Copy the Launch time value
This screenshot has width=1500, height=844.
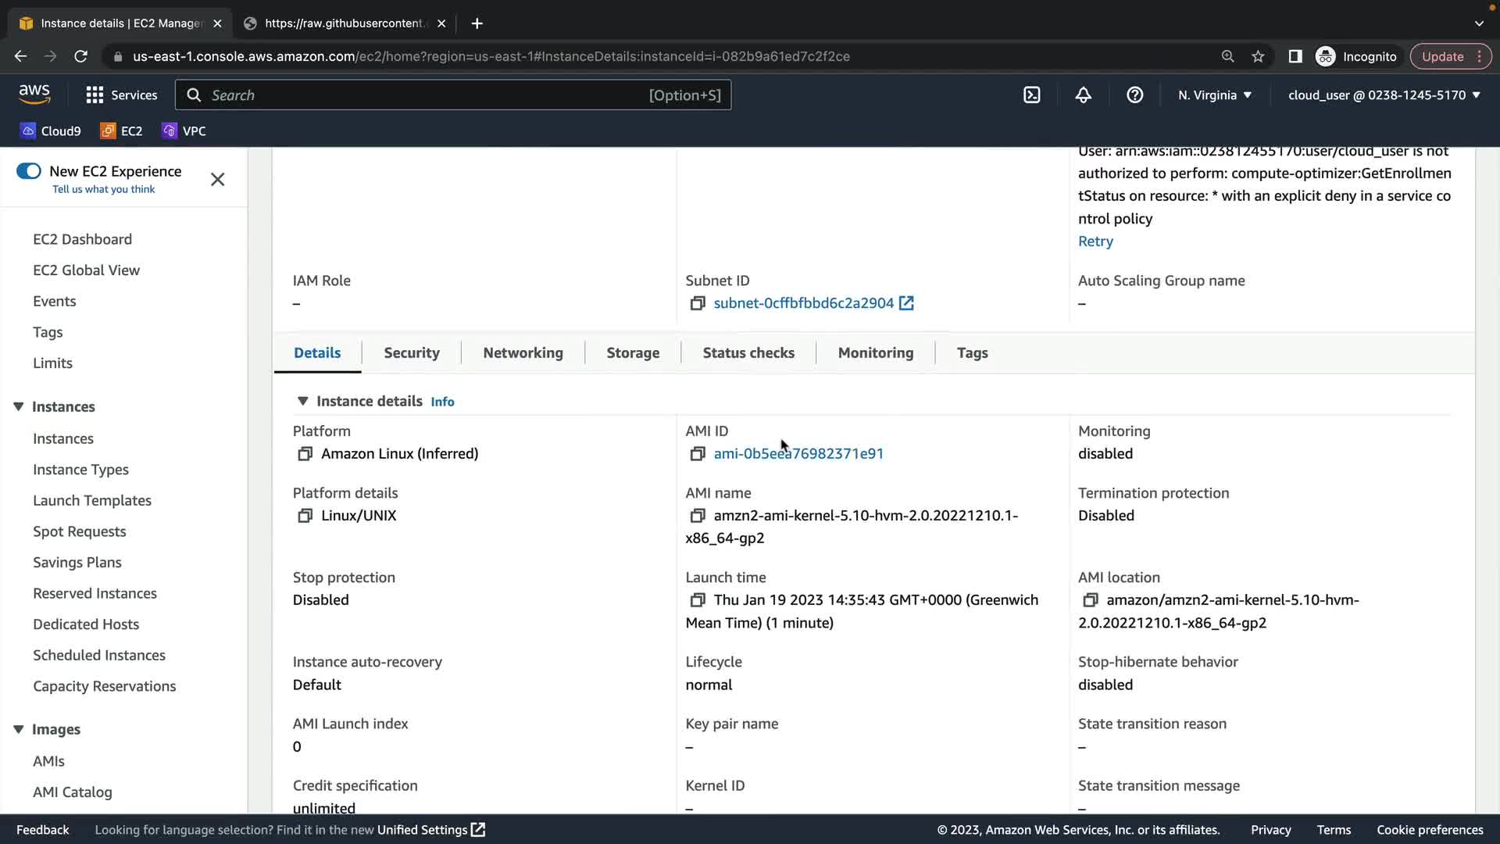click(697, 600)
